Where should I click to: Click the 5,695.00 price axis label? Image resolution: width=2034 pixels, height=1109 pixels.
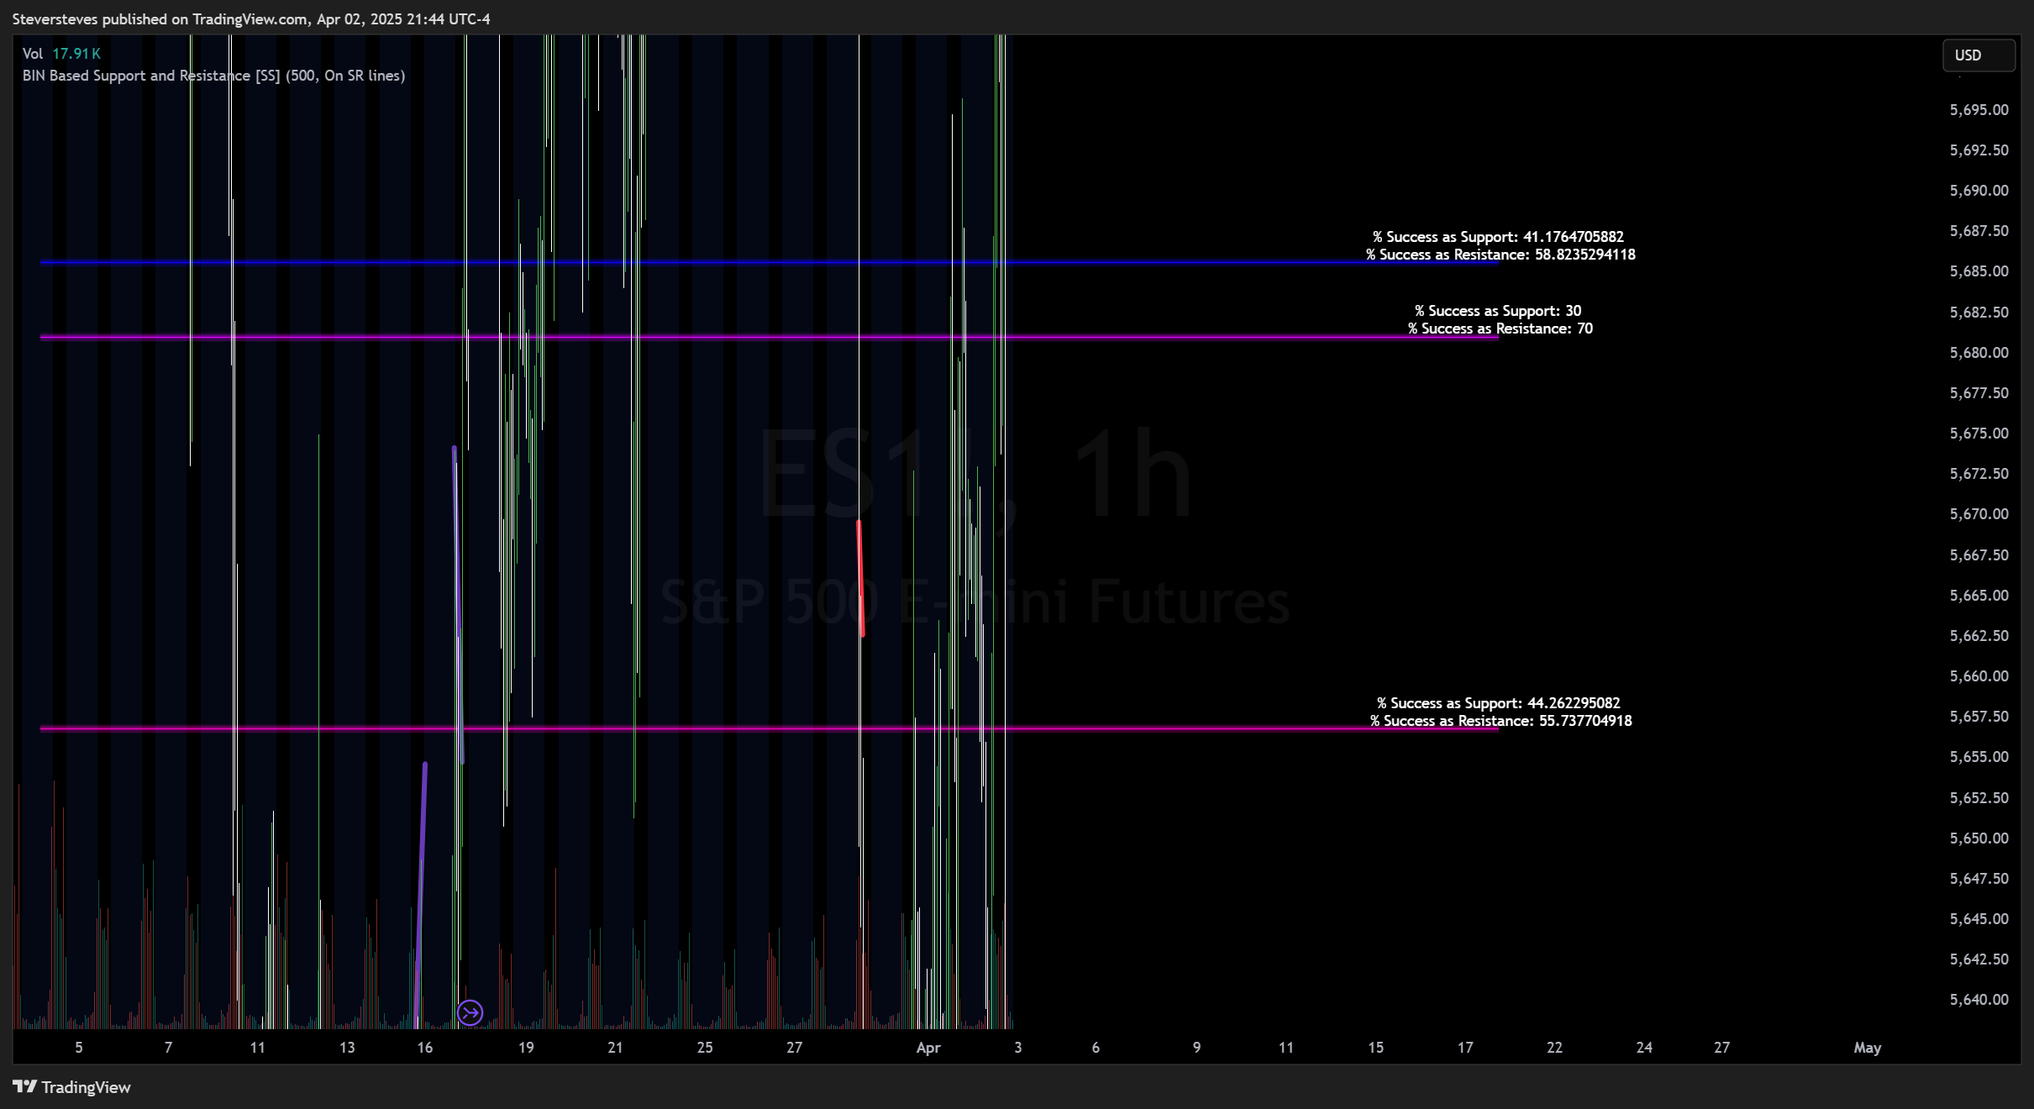1979,110
